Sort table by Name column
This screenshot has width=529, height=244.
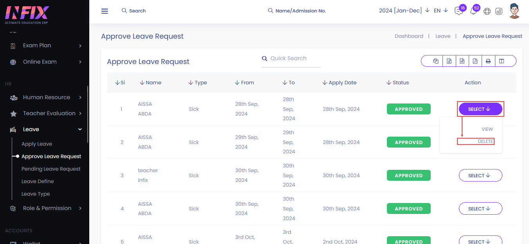coord(150,82)
